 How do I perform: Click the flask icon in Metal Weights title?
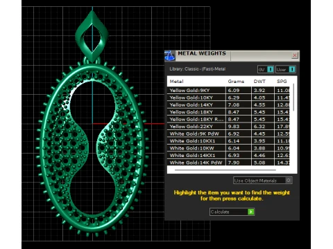(170, 55)
